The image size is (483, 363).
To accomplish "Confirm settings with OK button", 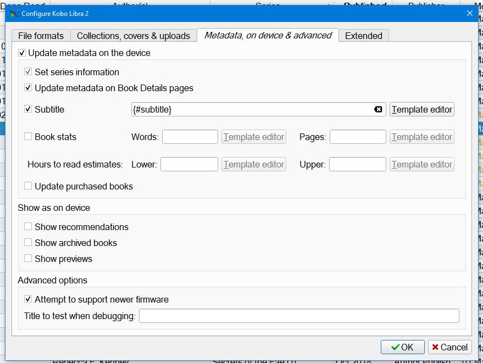I will click(403, 347).
